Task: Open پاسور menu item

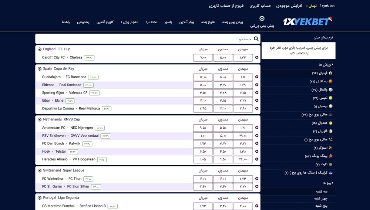Action: pyautogui.click(x=168, y=22)
